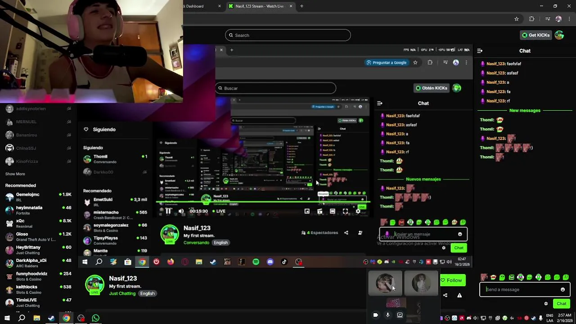This screenshot has width=576, height=324.
Task: Toggle theater mode in video controls
Action: (333, 211)
